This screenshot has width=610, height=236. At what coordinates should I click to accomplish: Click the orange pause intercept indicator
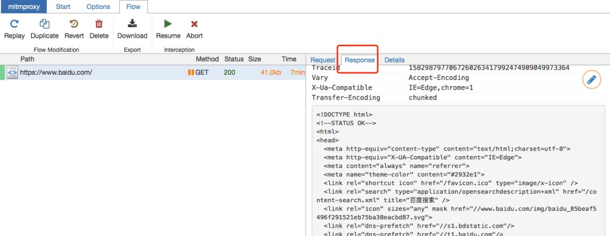point(191,72)
